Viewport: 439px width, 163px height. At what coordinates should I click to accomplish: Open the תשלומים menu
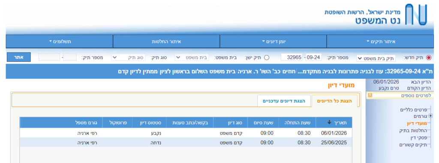pyautogui.click(x=60, y=41)
